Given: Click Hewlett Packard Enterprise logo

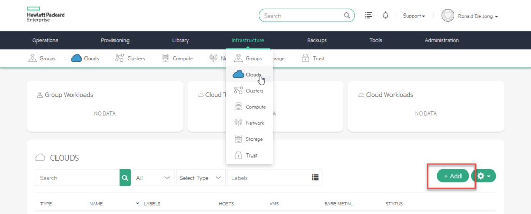Looking at the screenshot, I should coord(46,15).
